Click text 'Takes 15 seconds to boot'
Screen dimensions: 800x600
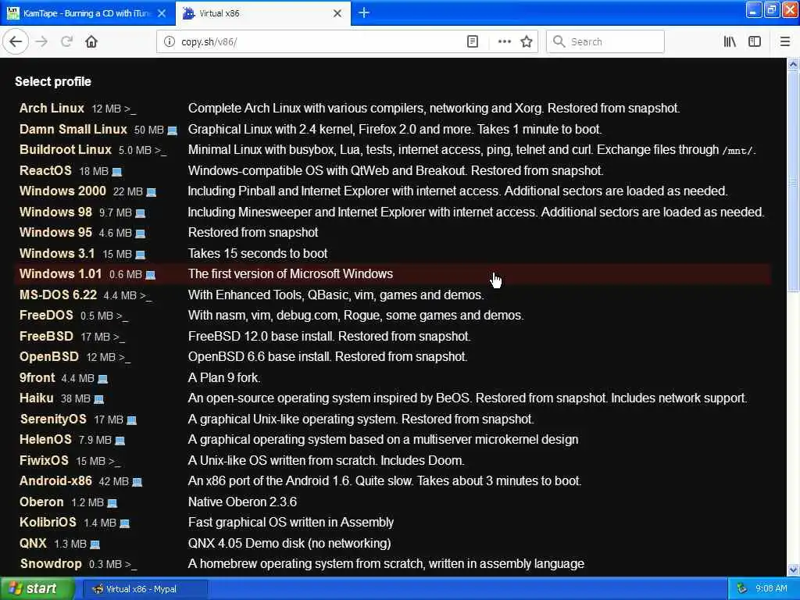258,254
